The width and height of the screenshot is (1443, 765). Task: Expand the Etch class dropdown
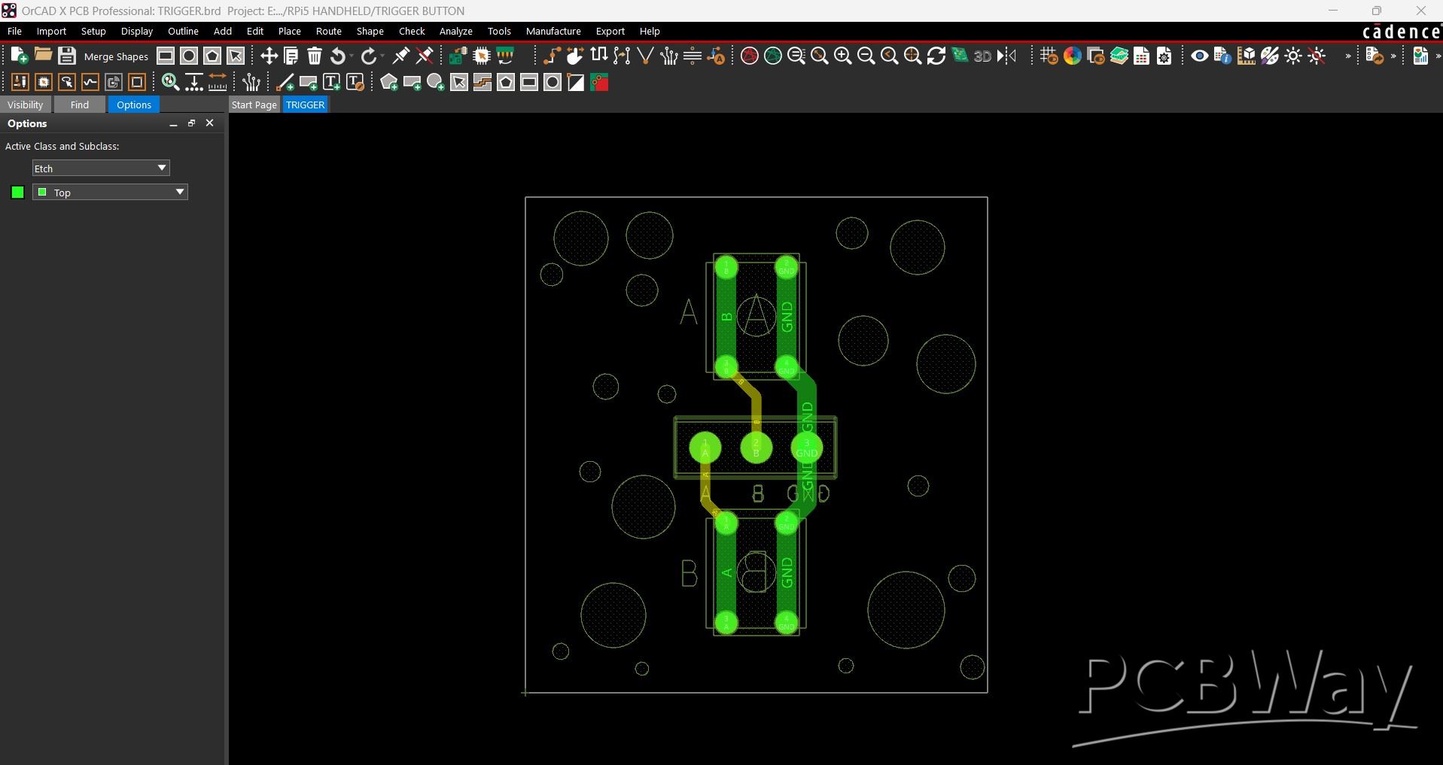pyautogui.click(x=161, y=168)
